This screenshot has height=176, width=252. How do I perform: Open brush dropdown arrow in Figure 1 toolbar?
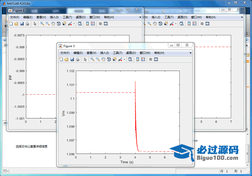(x=74, y=24)
